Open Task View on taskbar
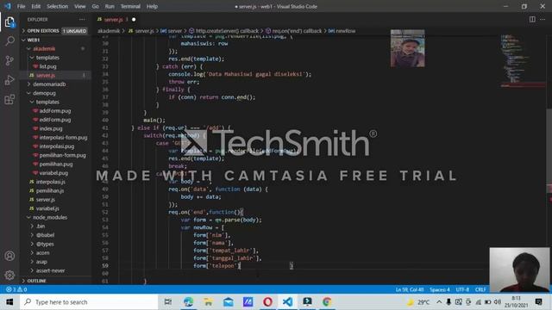Viewport: 552px width, 310px height. pyautogui.click(x=168, y=302)
